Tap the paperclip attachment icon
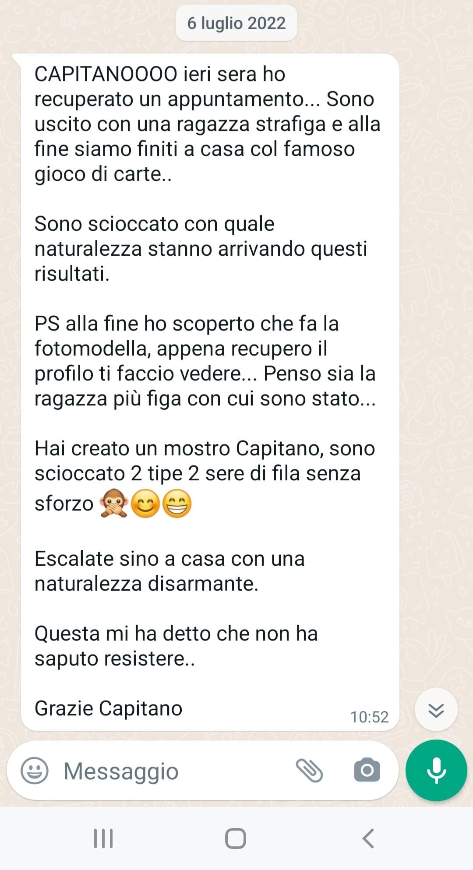Screen dimensions: 473x870 pyautogui.click(x=309, y=771)
